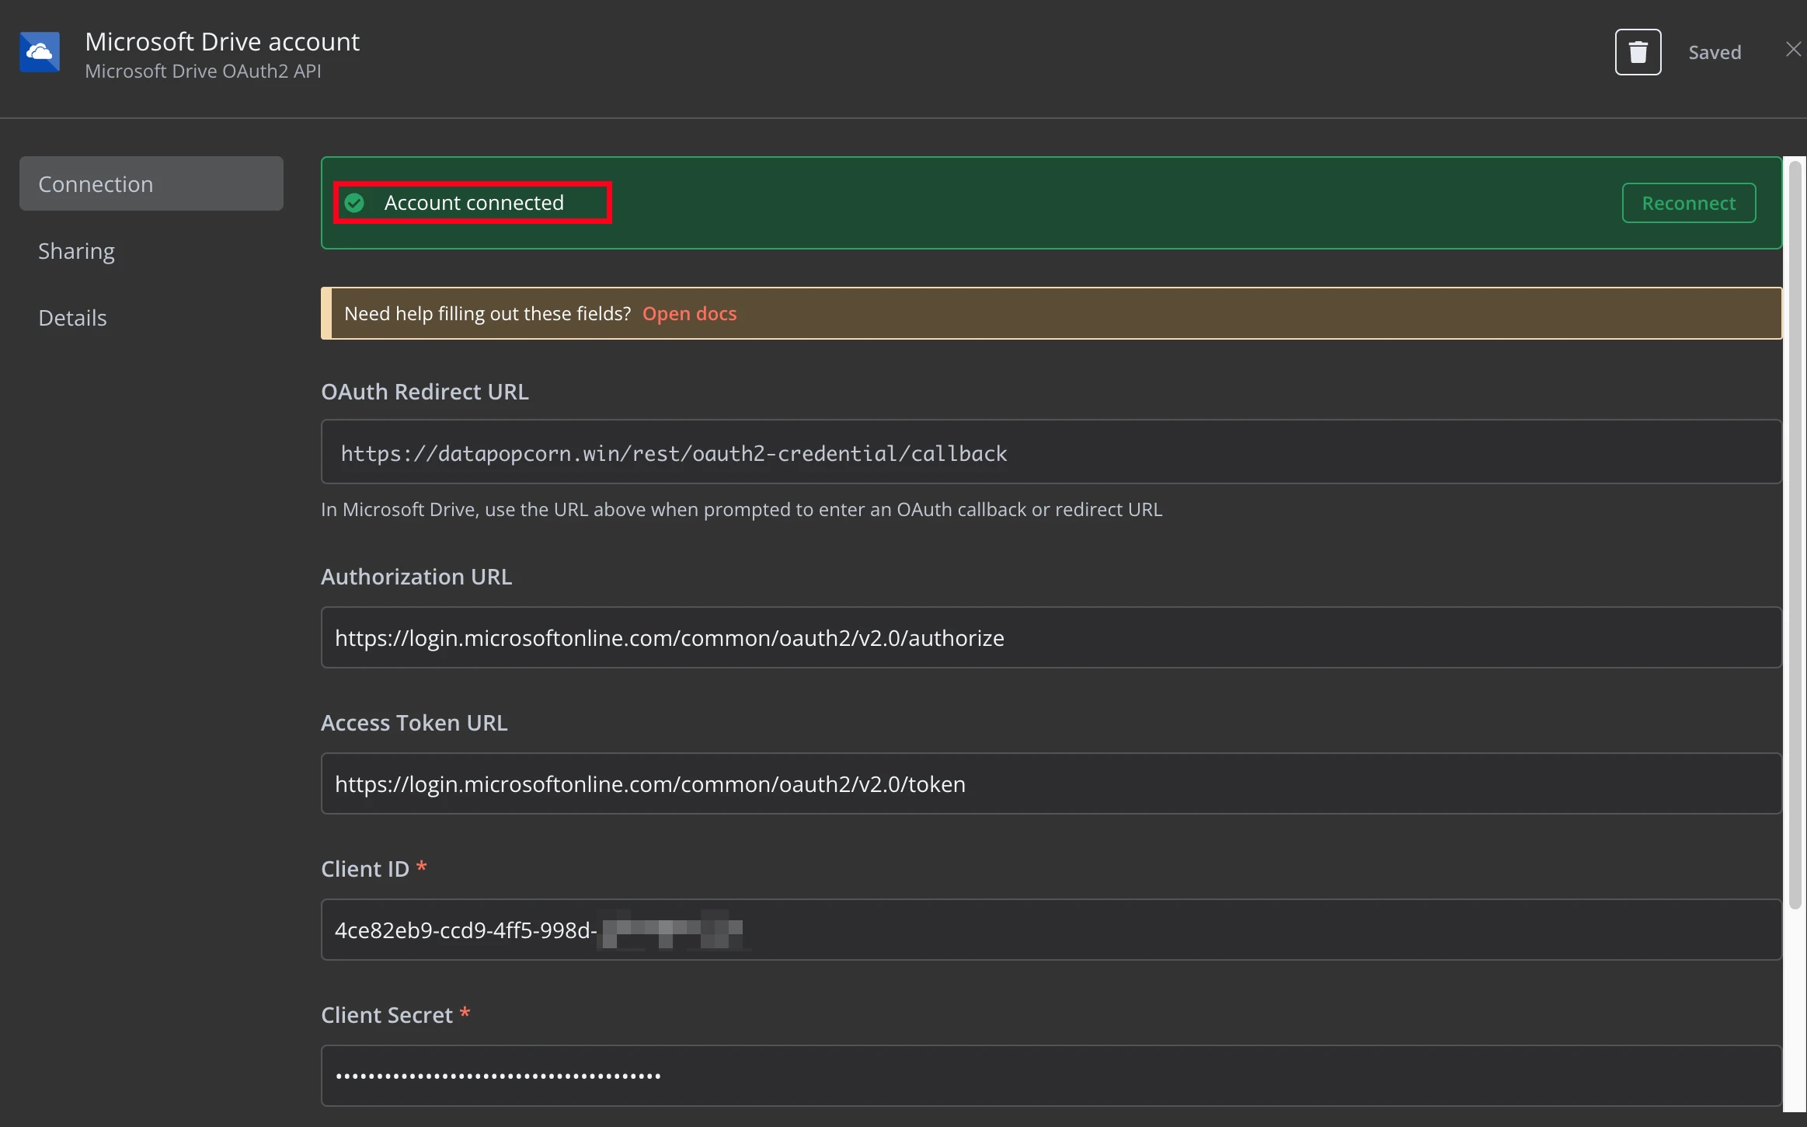Close the credential dialog with X
This screenshot has height=1127, width=1807.
click(x=1793, y=50)
